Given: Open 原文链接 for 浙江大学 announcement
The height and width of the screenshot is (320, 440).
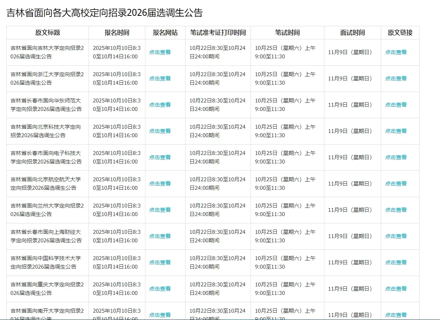Looking at the screenshot, I should [396, 78].
